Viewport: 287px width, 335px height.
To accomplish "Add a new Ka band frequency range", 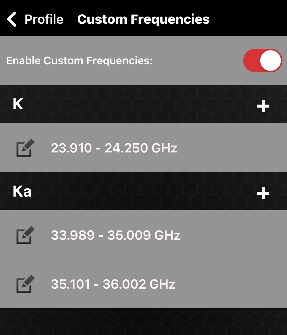I will 263,193.
